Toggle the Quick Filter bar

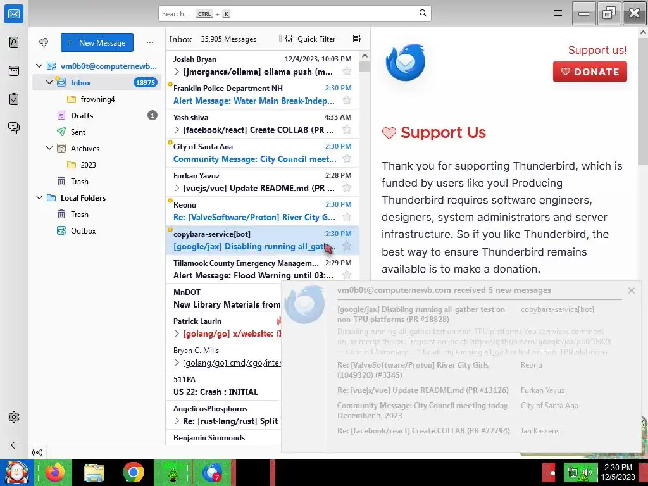pyautogui.click(x=311, y=39)
